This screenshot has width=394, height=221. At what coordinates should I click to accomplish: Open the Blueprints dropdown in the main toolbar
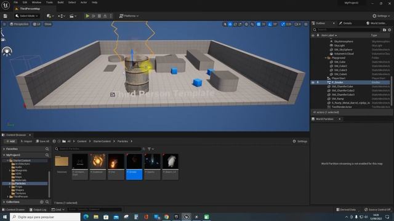click(x=62, y=16)
